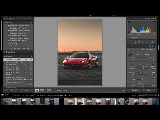
Task: Set treatment to Black & White
Action: click(151, 50)
